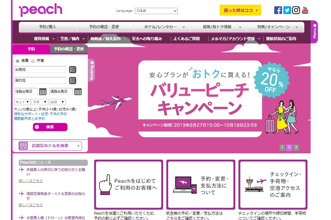Open Peachをはじめてご利用のお客様へ card

(x=128, y=185)
